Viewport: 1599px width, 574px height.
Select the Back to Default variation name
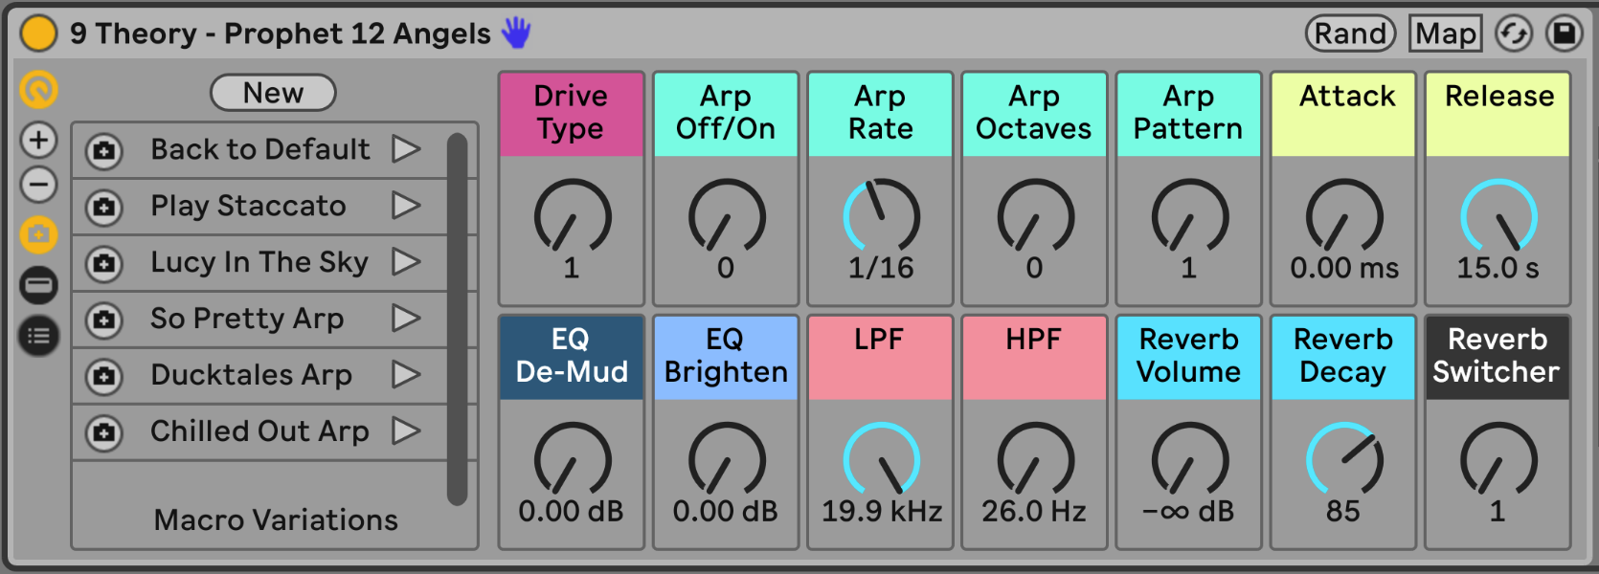click(259, 149)
